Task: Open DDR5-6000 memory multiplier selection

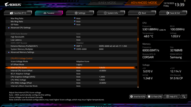Action: click(x=81, y=49)
